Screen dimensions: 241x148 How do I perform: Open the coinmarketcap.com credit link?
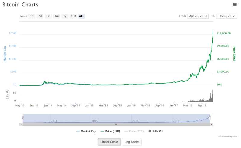click(227, 136)
